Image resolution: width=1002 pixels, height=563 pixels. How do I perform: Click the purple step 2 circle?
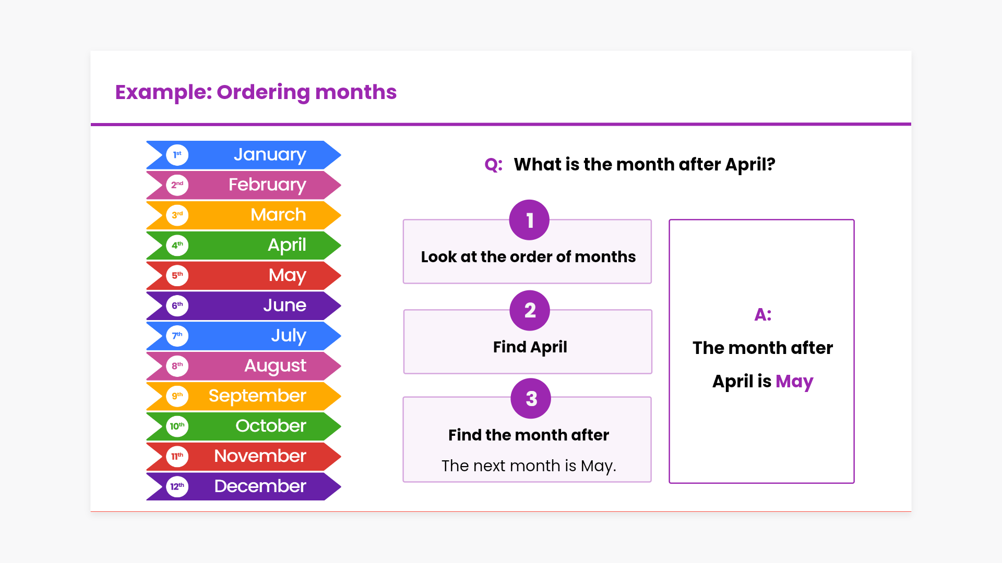530,310
